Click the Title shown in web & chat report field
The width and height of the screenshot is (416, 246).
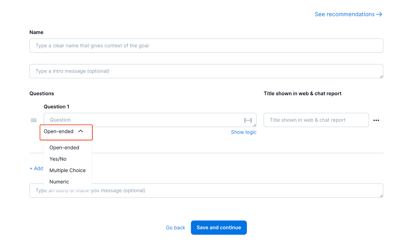coord(316,120)
